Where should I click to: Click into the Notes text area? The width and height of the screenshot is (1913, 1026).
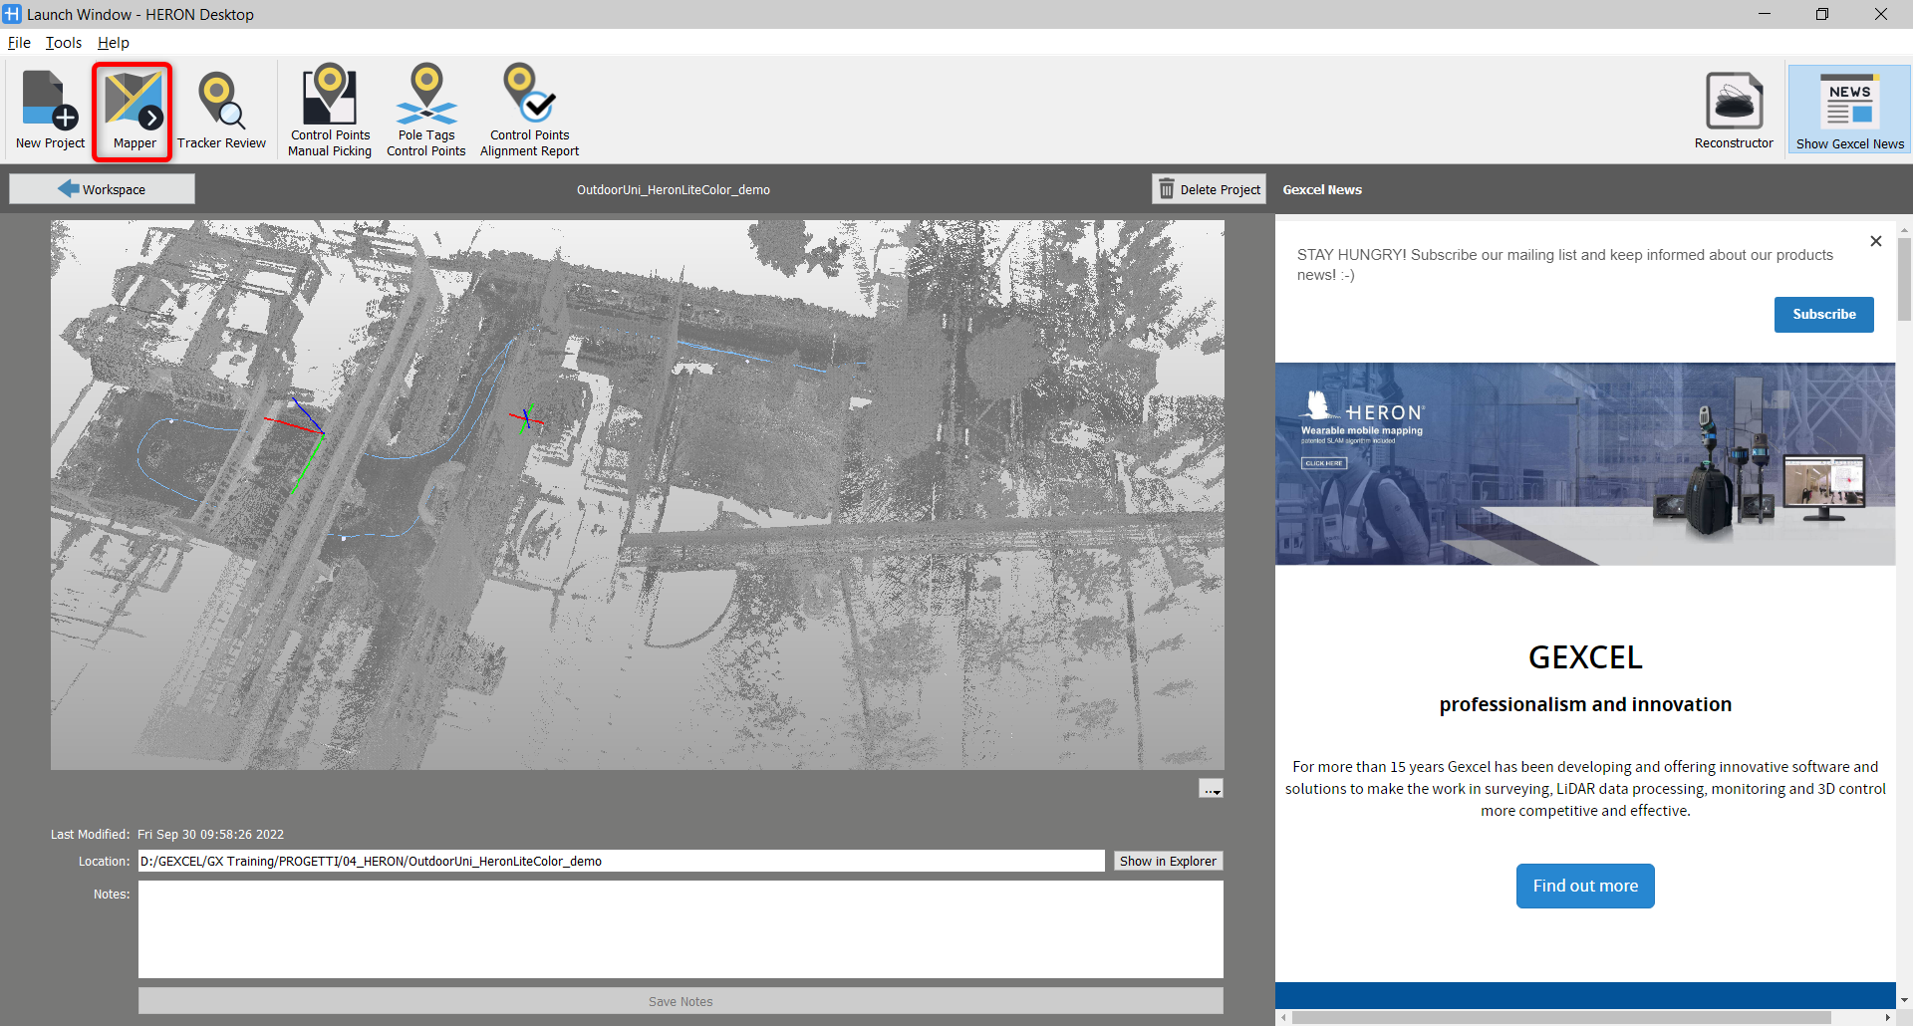tap(681, 928)
